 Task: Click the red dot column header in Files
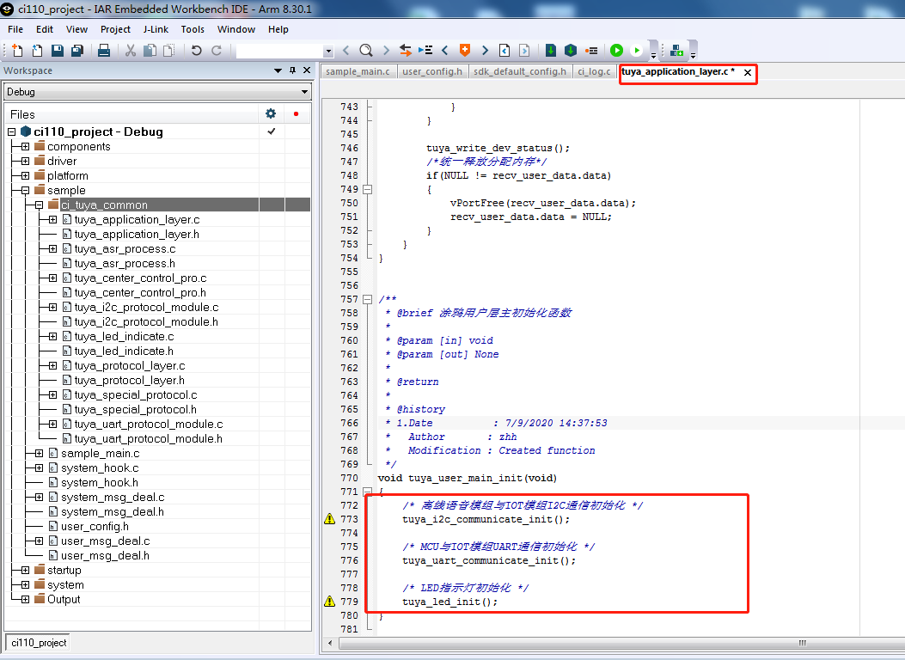point(297,113)
